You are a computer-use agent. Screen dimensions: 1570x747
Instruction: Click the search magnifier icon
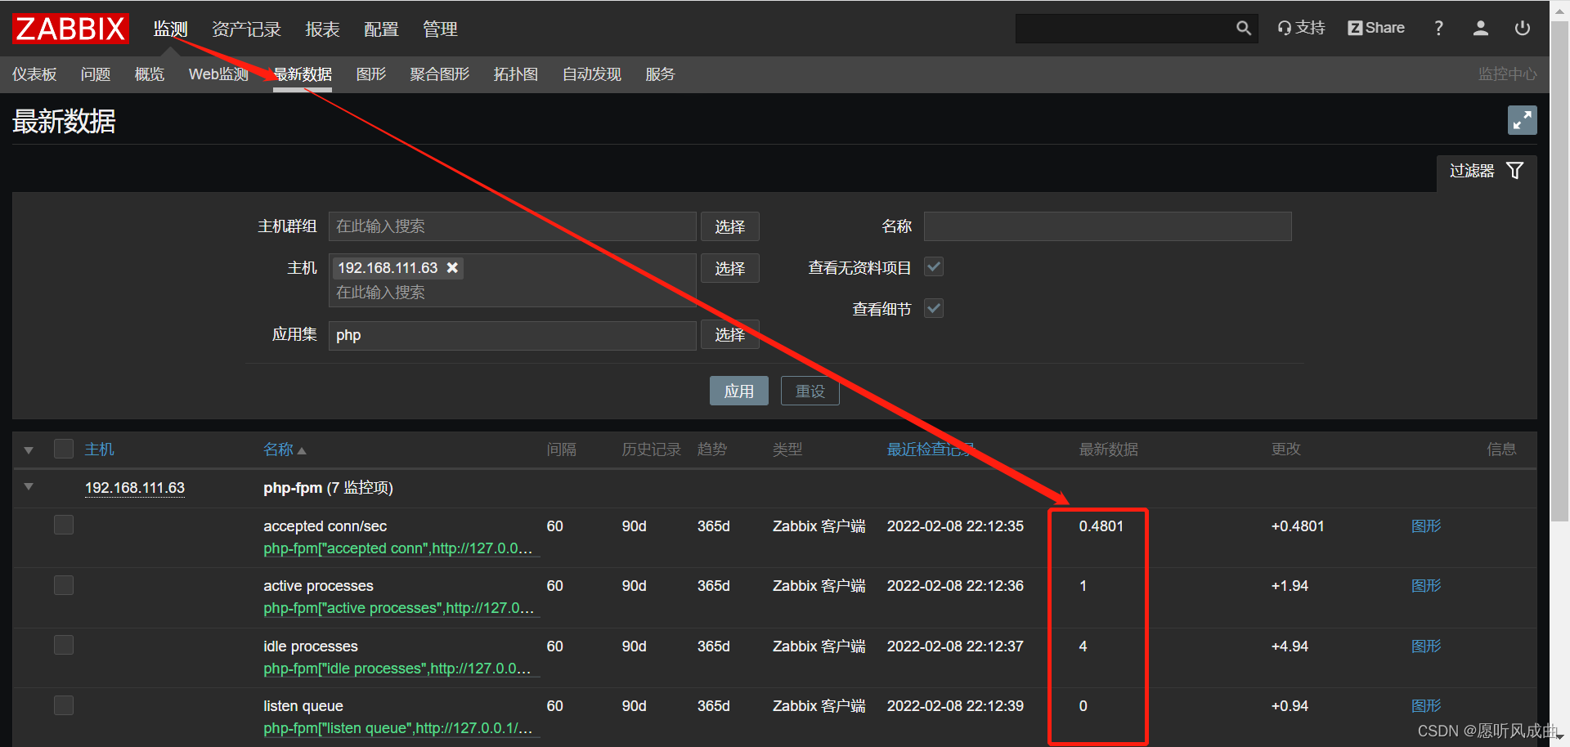(1243, 28)
